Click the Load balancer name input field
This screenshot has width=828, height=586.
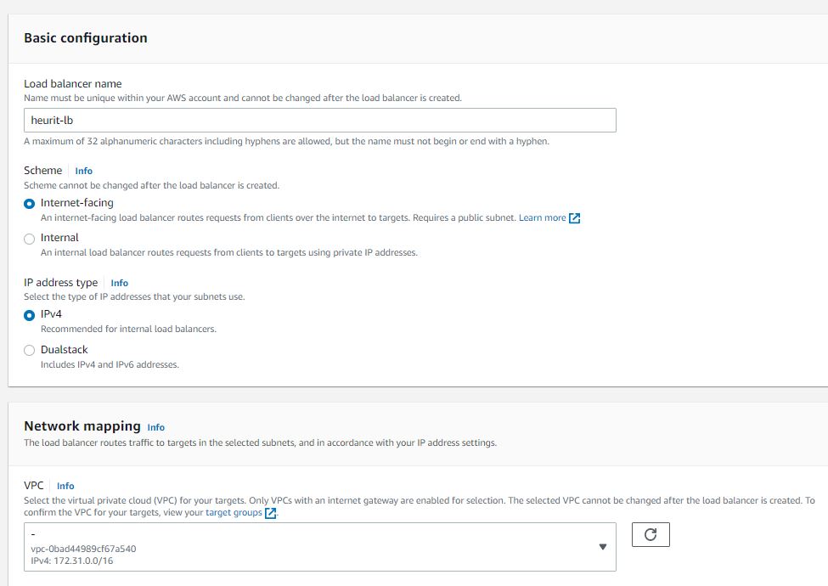point(319,121)
